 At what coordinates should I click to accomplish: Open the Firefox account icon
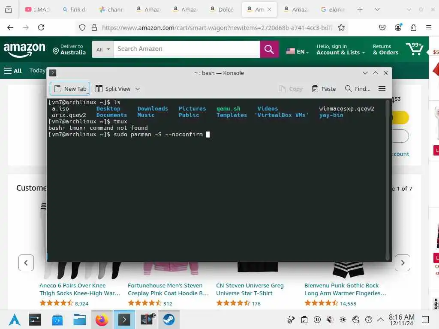point(398,27)
